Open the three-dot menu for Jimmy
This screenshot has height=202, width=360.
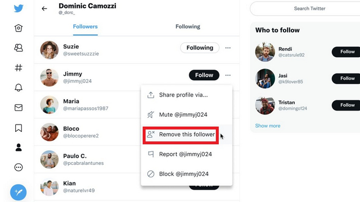click(x=228, y=75)
